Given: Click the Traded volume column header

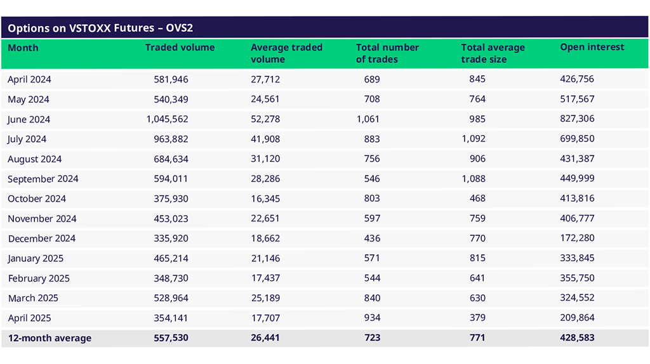Looking at the screenshot, I should (x=180, y=48).
